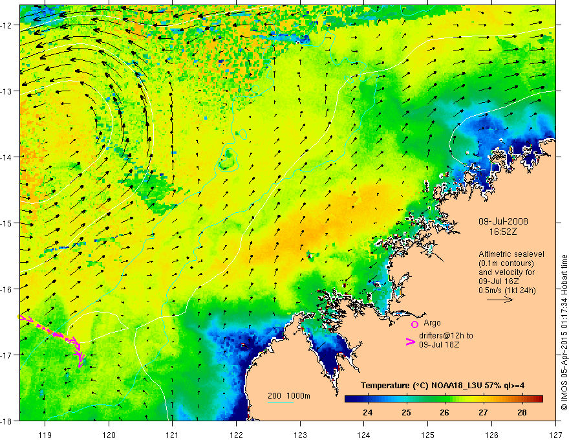This screenshot has height=440, width=569.
Task: Click longitude axis label 121
Action: click(173, 435)
